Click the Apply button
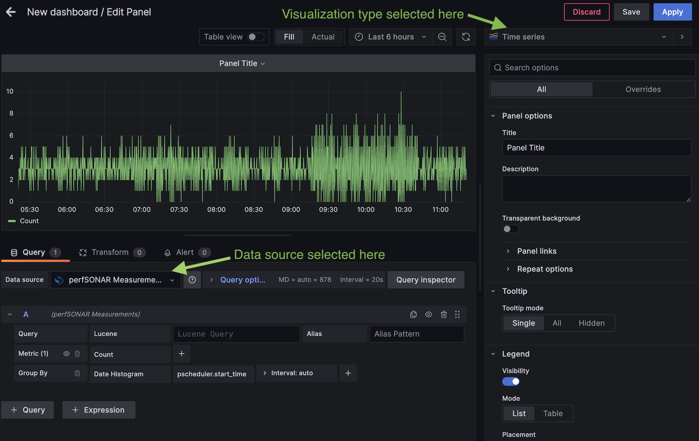This screenshot has width=699, height=441. point(672,12)
